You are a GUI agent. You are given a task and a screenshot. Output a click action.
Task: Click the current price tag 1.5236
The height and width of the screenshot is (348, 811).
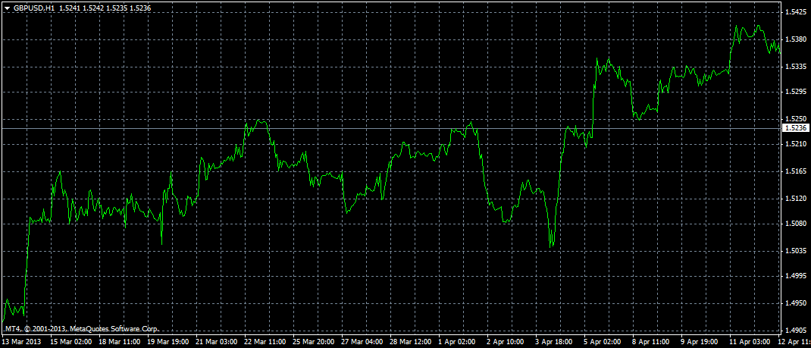click(795, 128)
